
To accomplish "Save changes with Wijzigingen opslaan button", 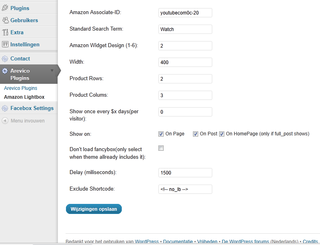I will click(94, 209).
